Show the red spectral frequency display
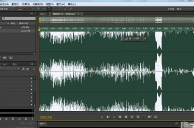 click(x=20, y=9)
